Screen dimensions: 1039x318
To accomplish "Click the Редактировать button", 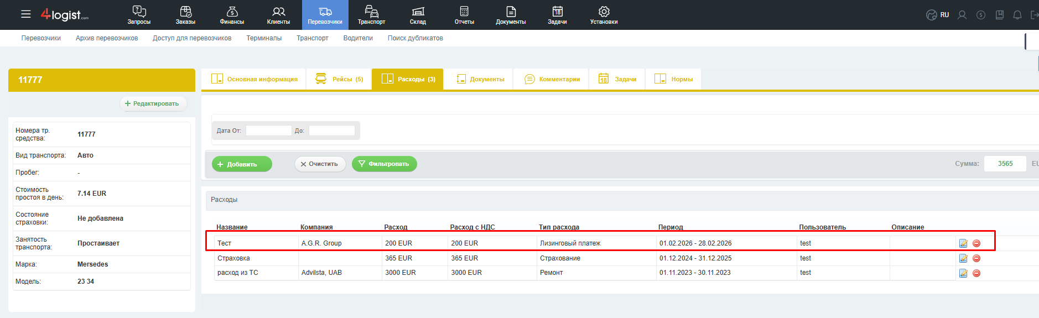I will pyautogui.click(x=153, y=103).
